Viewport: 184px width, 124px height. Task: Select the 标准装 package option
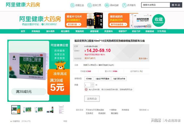pos(89,79)
